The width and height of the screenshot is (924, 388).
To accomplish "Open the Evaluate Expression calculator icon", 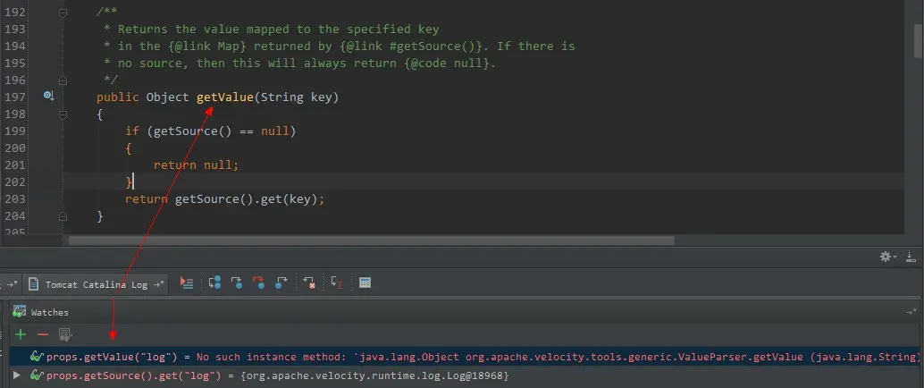I will (365, 283).
